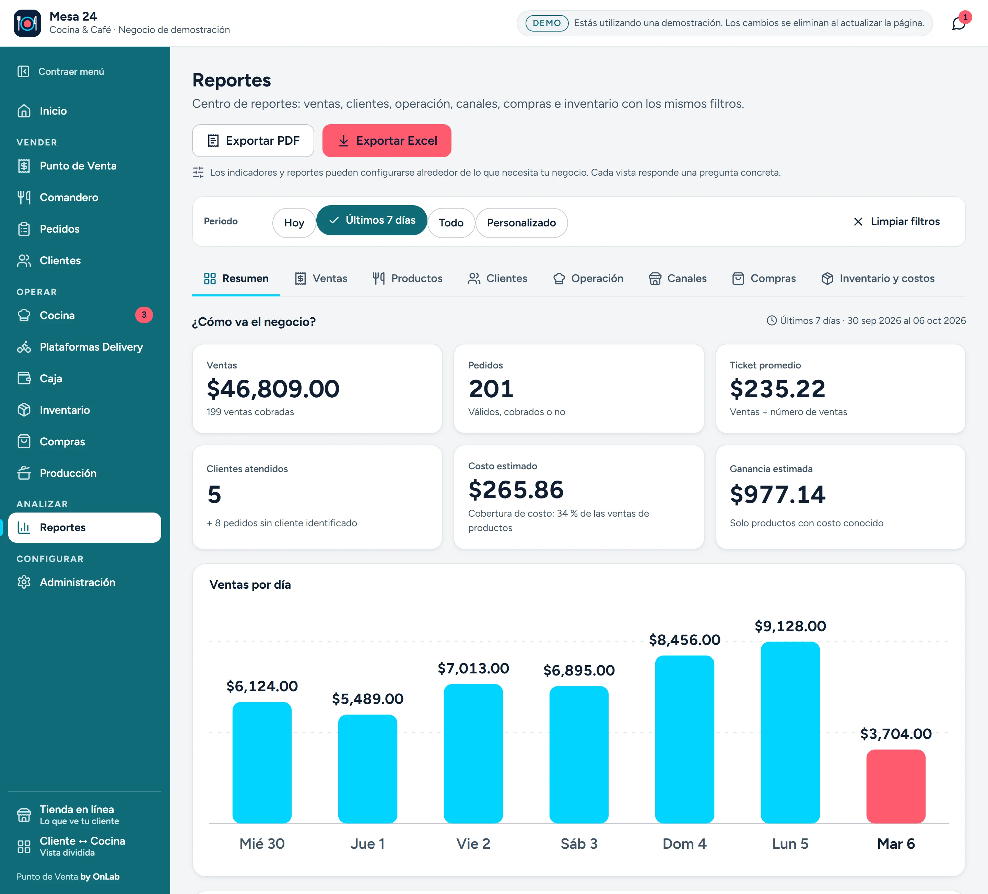Screen dimensions: 988x894
Task: Open Inventario in the sidebar
Action: [x=84, y=410]
